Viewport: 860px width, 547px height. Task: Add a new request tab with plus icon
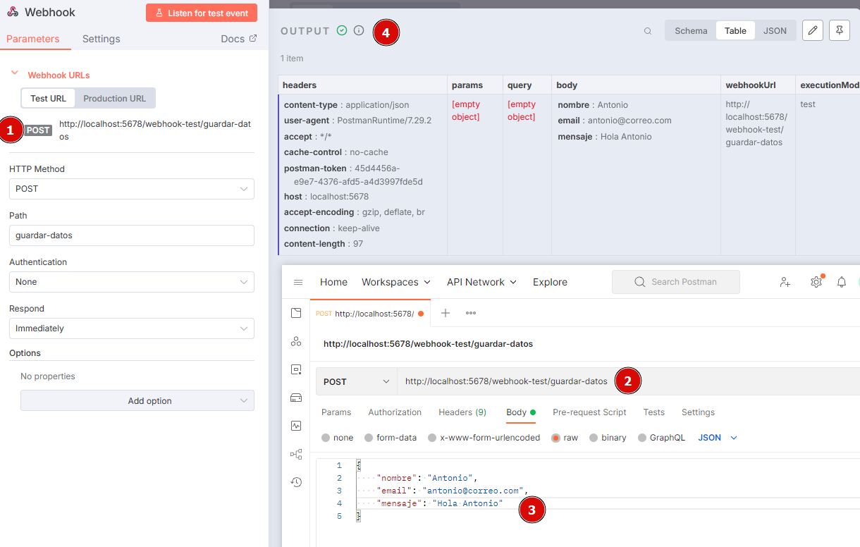click(446, 313)
